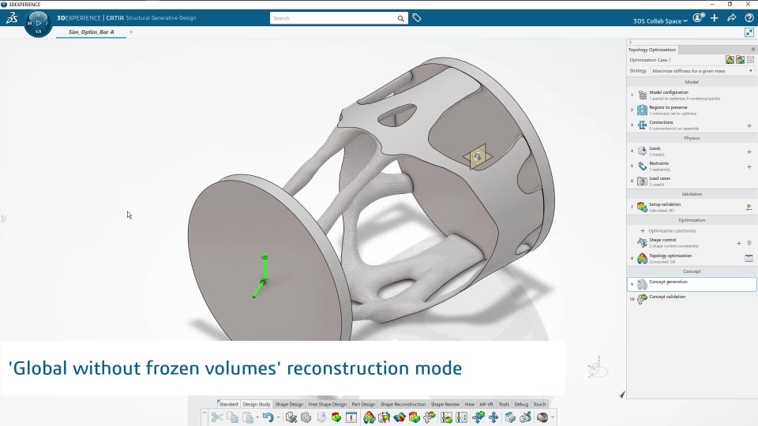Collapse the panel using top chevron arrow
Screen dimensions: 758x426
(x=630, y=42)
